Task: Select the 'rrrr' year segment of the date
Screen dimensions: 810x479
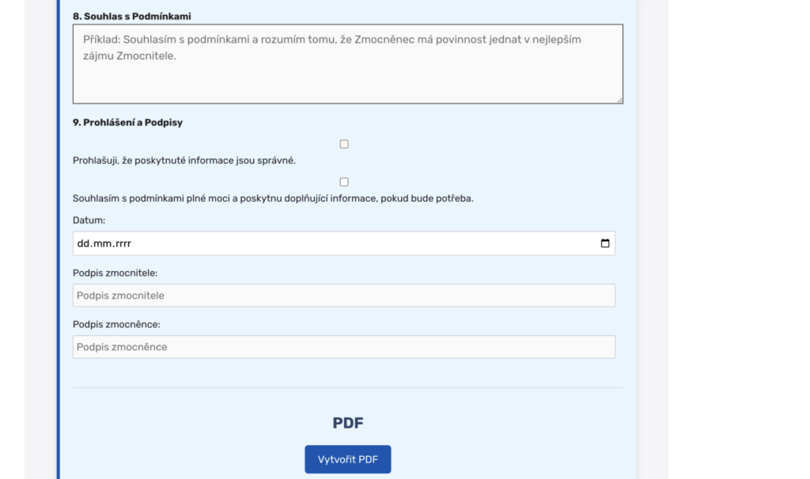Action: pyautogui.click(x=121, y=243)
